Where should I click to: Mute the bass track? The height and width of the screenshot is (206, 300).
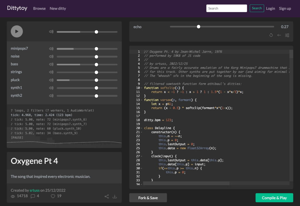click(x=51, y=64)
